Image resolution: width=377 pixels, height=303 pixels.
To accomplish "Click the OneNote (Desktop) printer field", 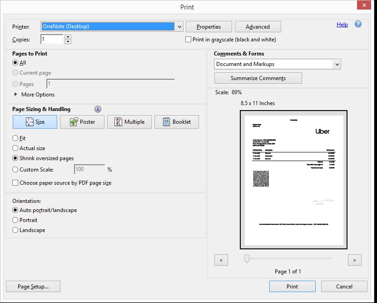I will tap(108, 26).
